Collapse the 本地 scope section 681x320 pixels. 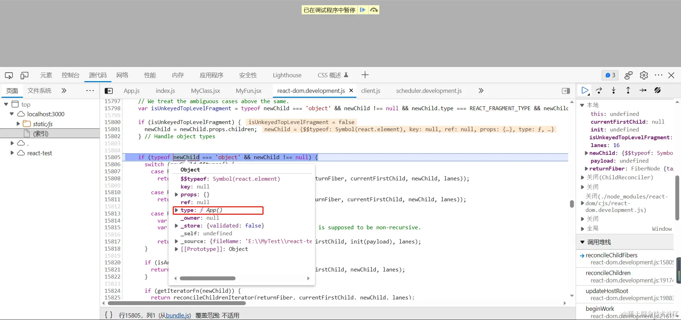(582, 105)
